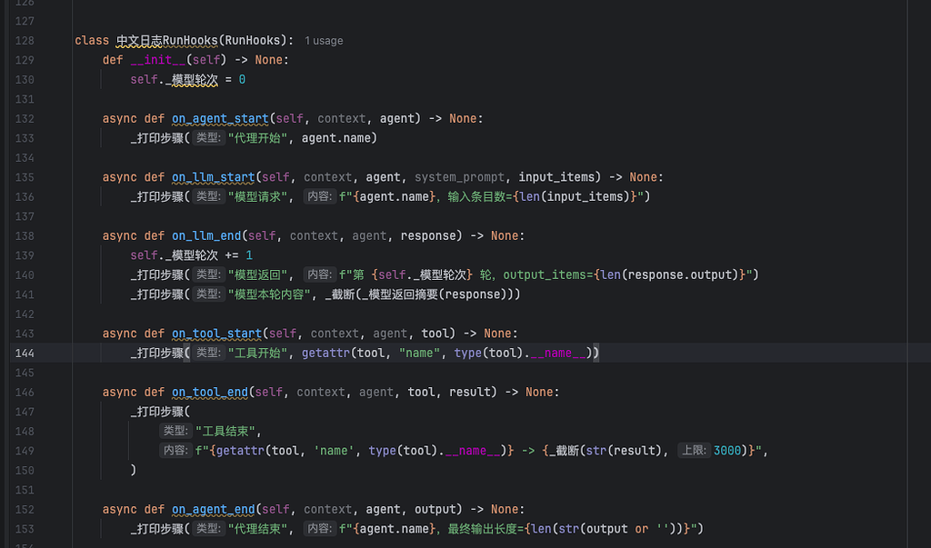Click line number 153 in the gutter
Image resolution: width=931 pixels, height=548 pixels.
click(25, 529)
